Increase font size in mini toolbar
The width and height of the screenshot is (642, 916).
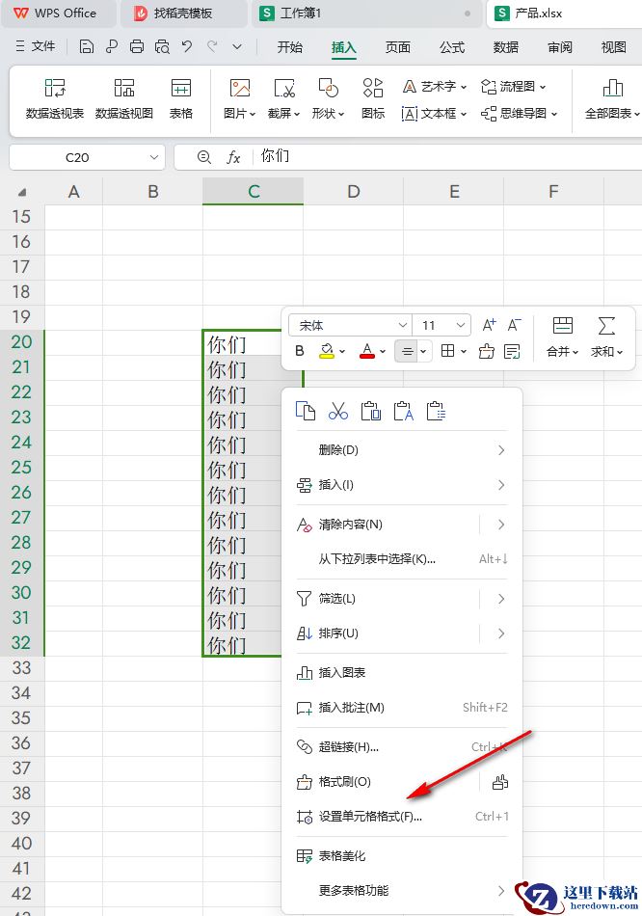pyautogui.click(x=489, y=325)
